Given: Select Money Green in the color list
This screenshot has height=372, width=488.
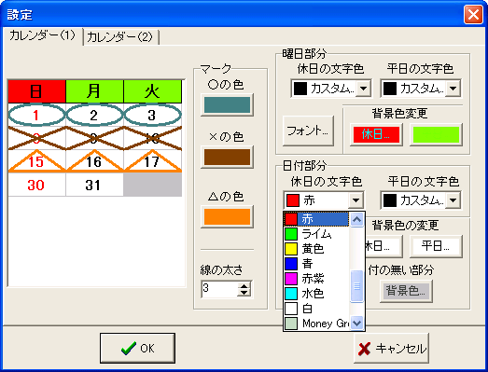Looking at the screenshot, I should coord(316,324).
